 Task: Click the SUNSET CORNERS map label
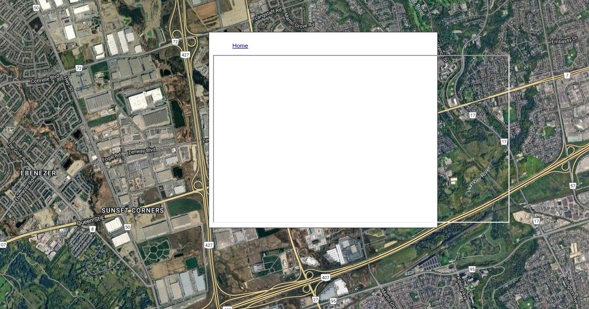tap(133, 210)
